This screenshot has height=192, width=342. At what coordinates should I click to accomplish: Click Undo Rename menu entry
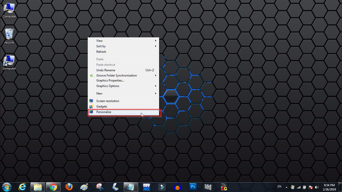point(106,70)
